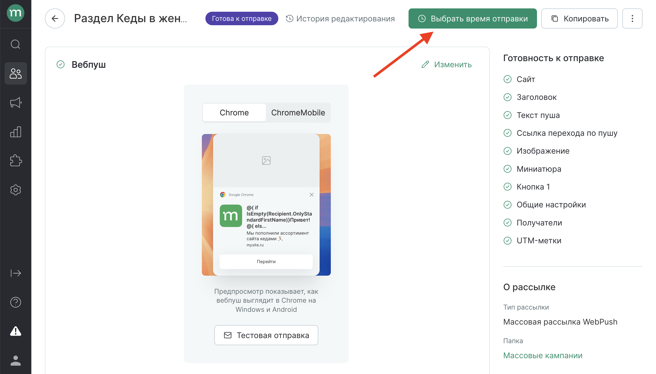Switch to Chrome desktop preview tab
Screen dimensions: 656x374
click(x=234, y=112)
